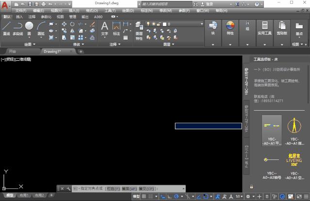Click the new drawing tab plus button
Viewport: 310px width, 201px height.
[x=81, y=51]
